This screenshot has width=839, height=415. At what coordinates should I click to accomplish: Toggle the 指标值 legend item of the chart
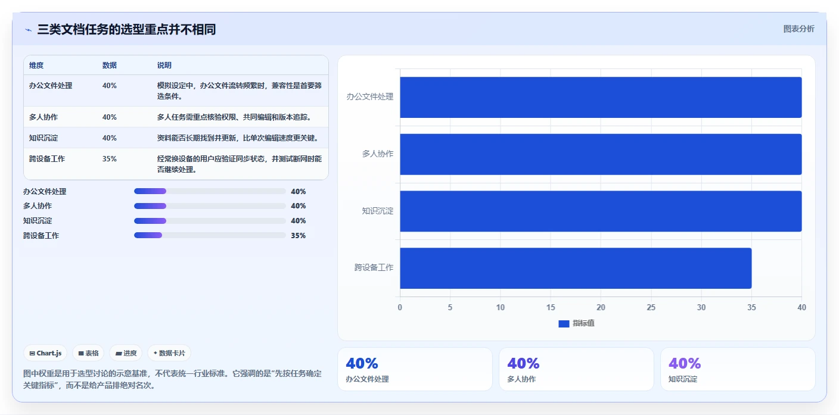point(576,323)
